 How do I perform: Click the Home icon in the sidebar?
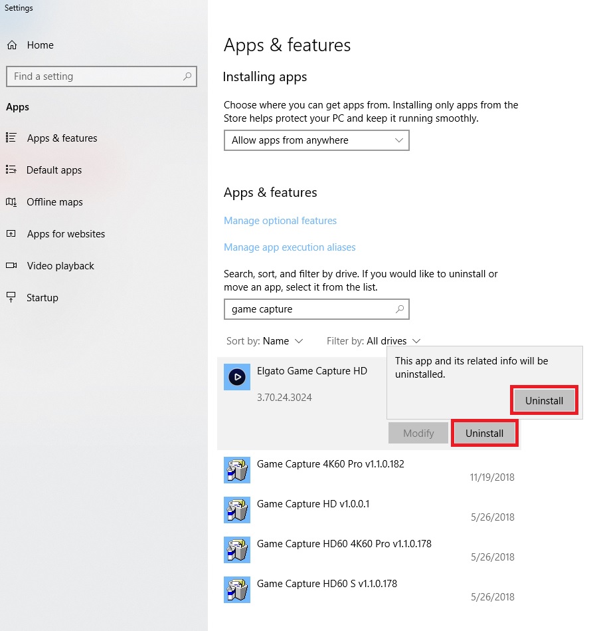[12, 45]
